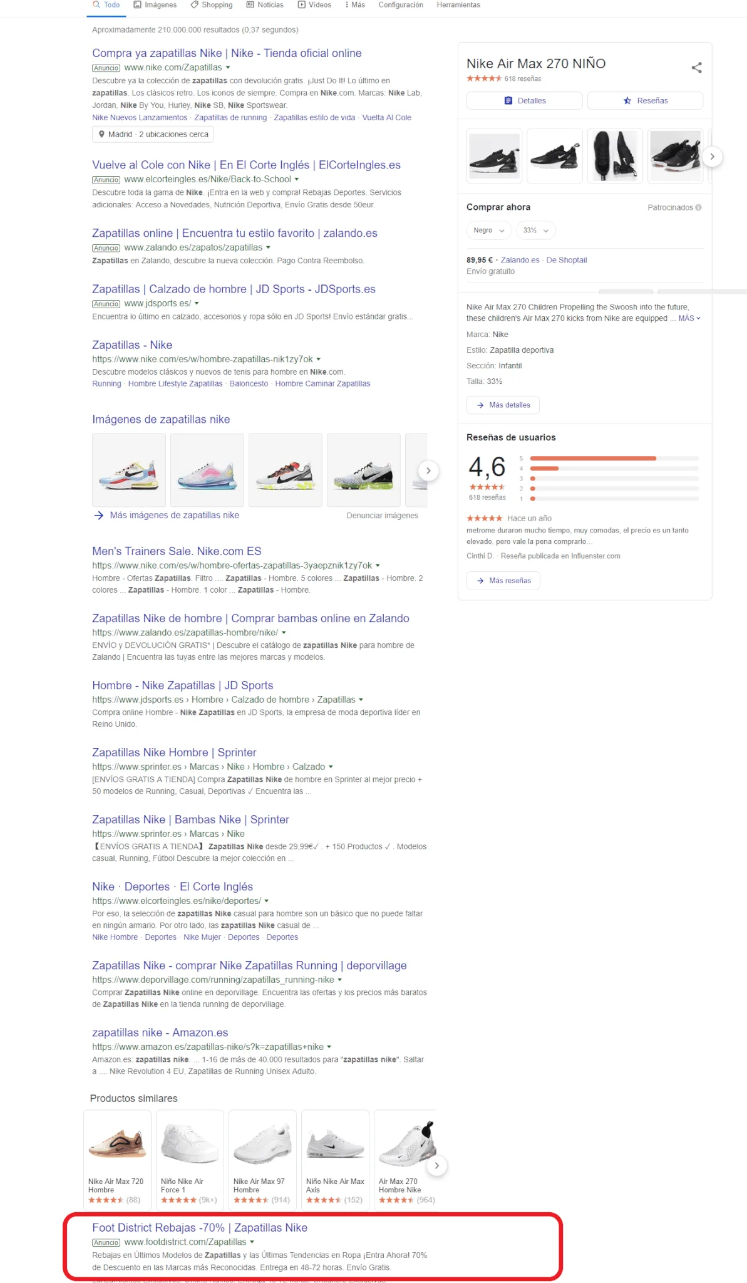Click Denunciar imágenes link
The image size is (747, 1283).
pyautogui.click(x=383, y=516)
